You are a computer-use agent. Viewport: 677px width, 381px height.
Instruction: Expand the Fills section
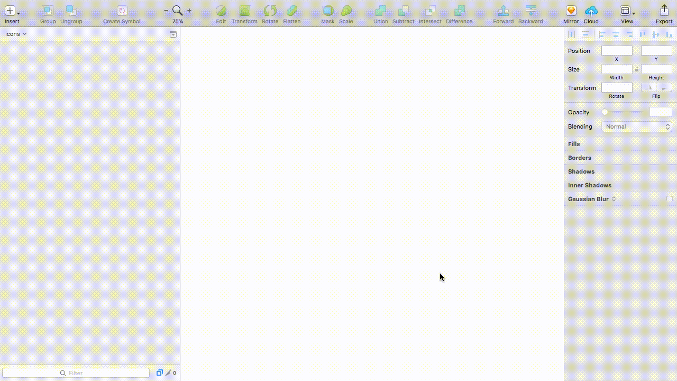coord(574,144)
